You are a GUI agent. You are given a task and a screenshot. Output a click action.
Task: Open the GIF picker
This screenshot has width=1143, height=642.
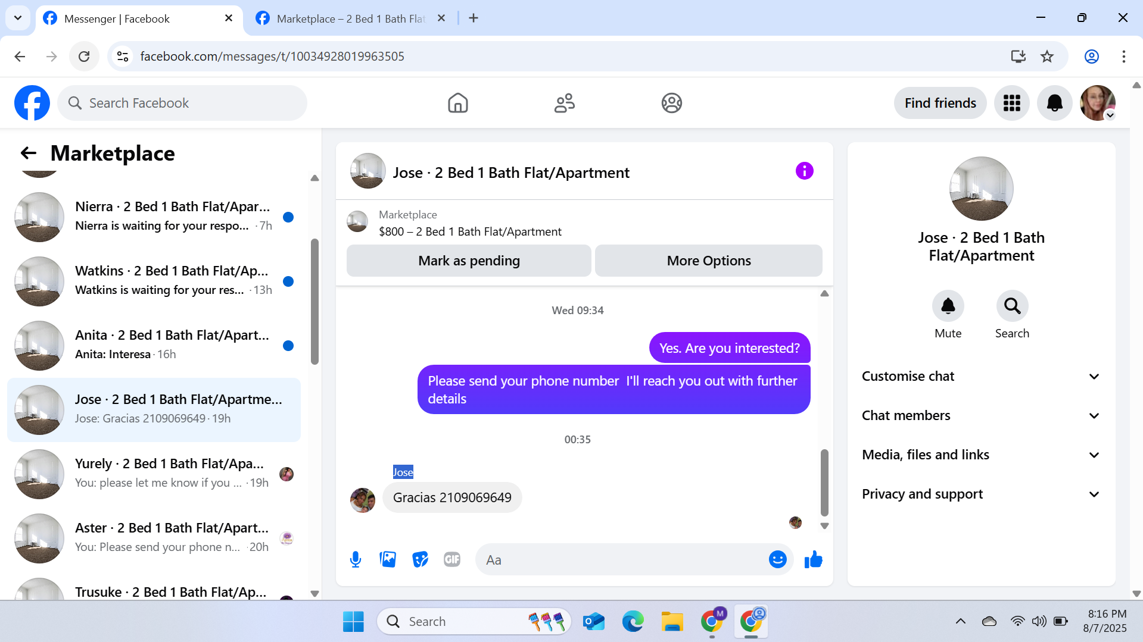pyautogui.click(x=452, y=559)
